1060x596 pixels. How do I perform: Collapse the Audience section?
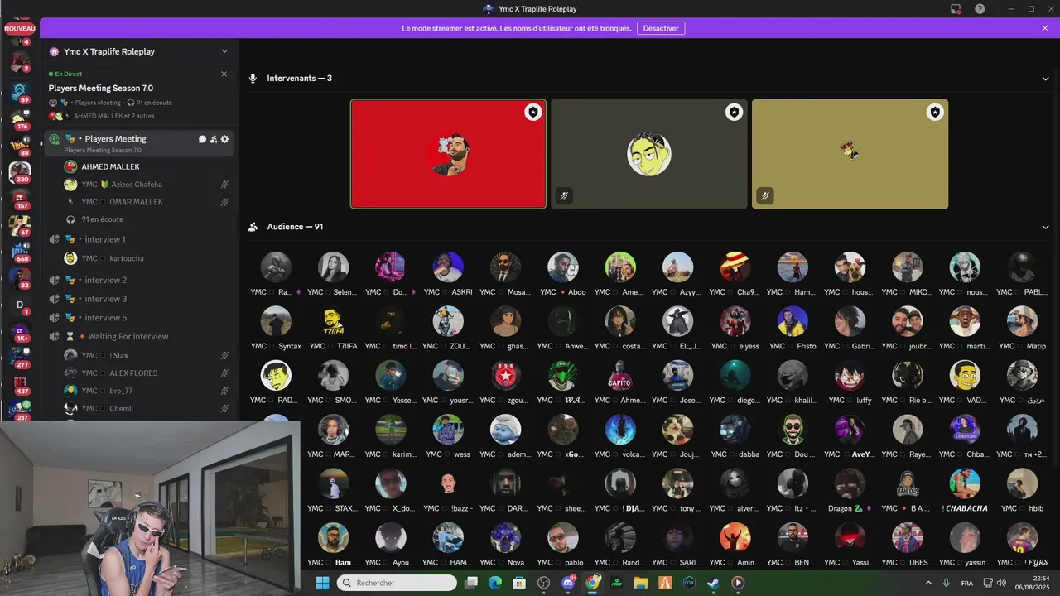coord(1046,227)
